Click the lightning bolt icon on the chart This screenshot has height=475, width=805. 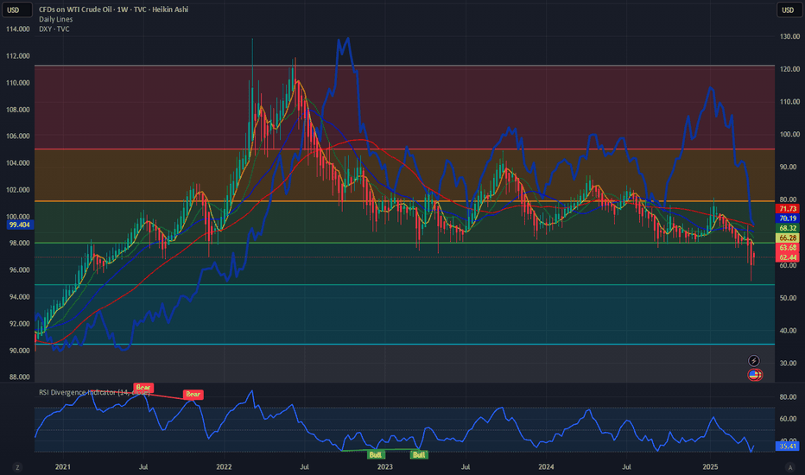click(x=754, y=360)
